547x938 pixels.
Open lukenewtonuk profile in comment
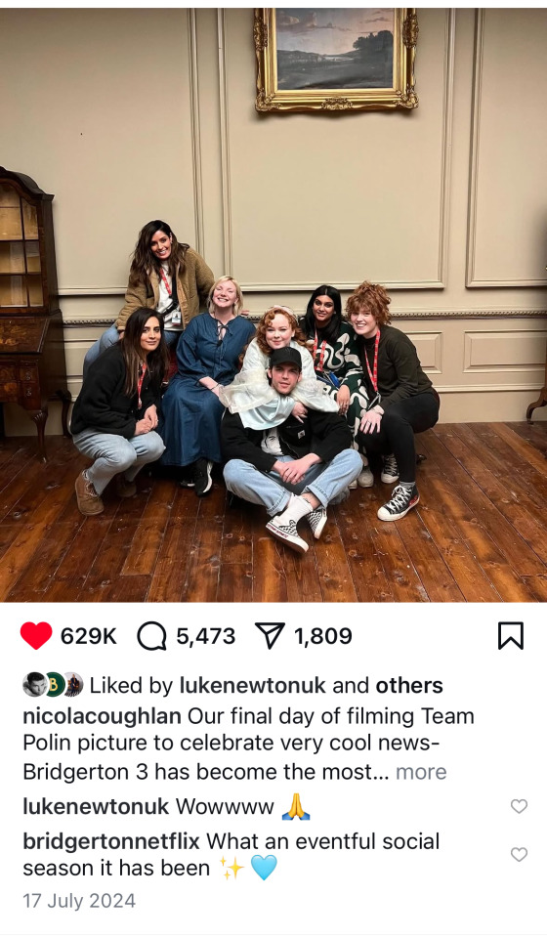click(x=96, y=806)
